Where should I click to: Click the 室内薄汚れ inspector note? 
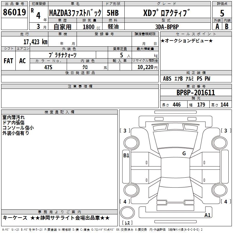(x=13, y=117)
